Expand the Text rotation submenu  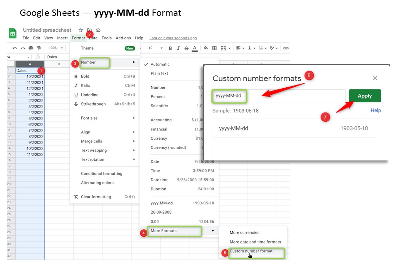click(105, 159)
